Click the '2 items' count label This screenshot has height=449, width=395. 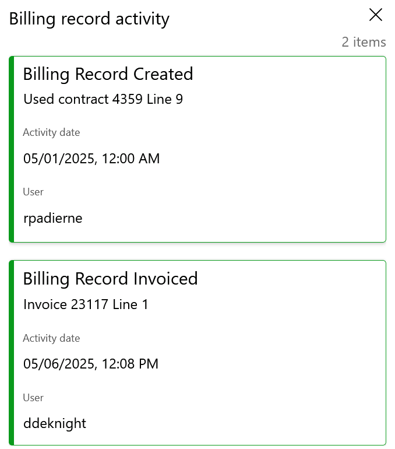[x=364, y=42]
